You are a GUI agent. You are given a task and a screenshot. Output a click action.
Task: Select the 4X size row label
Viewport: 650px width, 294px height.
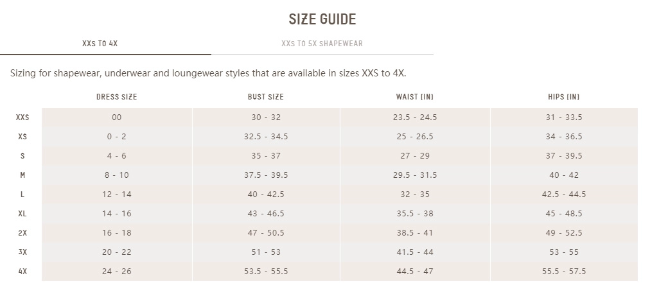(22, 272)
